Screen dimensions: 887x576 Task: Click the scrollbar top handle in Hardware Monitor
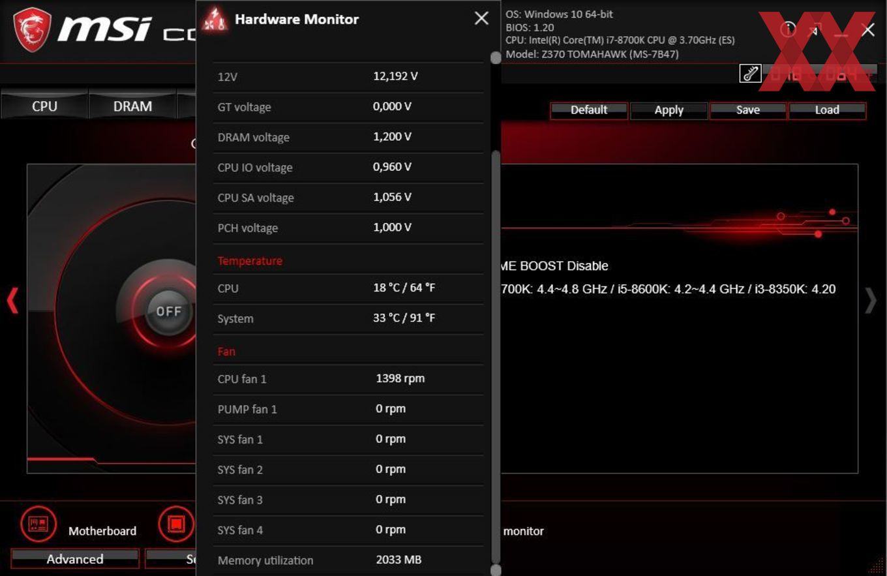[496, 57]
